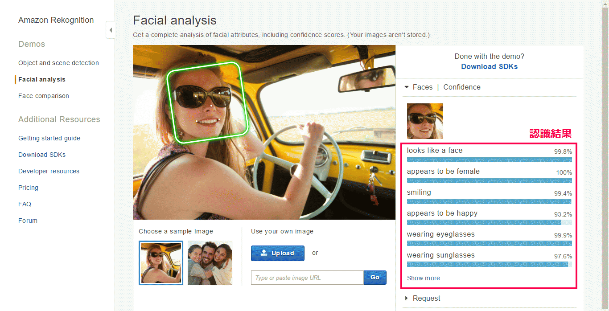Collapse the sidebar with the arrow tab

(x=110, y=30)
